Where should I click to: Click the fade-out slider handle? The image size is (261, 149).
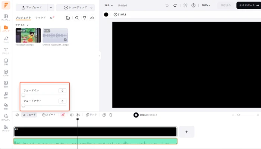(x=23, y=105)
